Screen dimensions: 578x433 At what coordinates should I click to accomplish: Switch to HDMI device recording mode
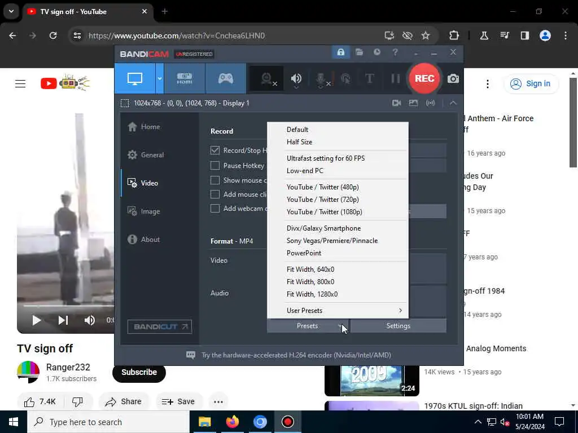[185, 78]
